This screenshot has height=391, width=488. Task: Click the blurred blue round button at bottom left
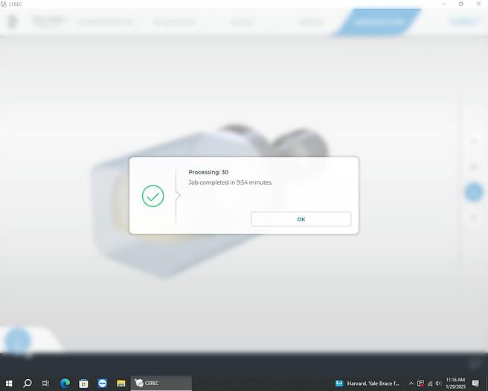coord(17,342)
